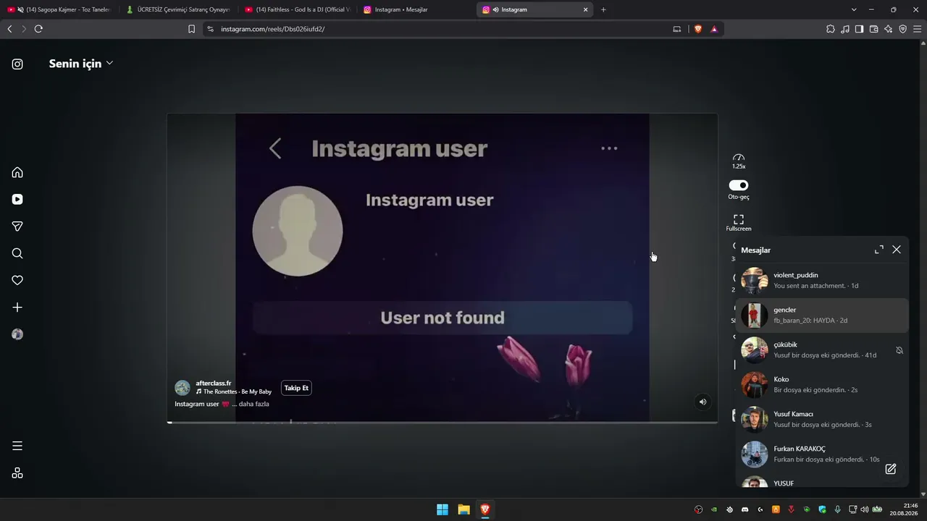Change the 1.25x playback speed
This screenshot has height=521, width=927.
(738, 161)
